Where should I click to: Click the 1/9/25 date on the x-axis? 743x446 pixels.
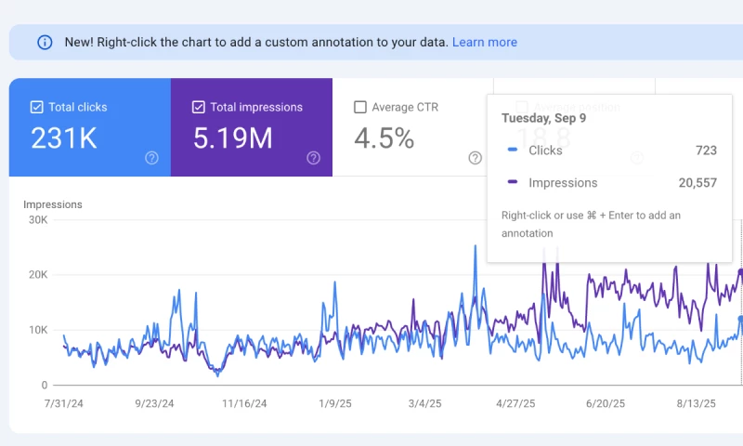[x=335, y=404]
